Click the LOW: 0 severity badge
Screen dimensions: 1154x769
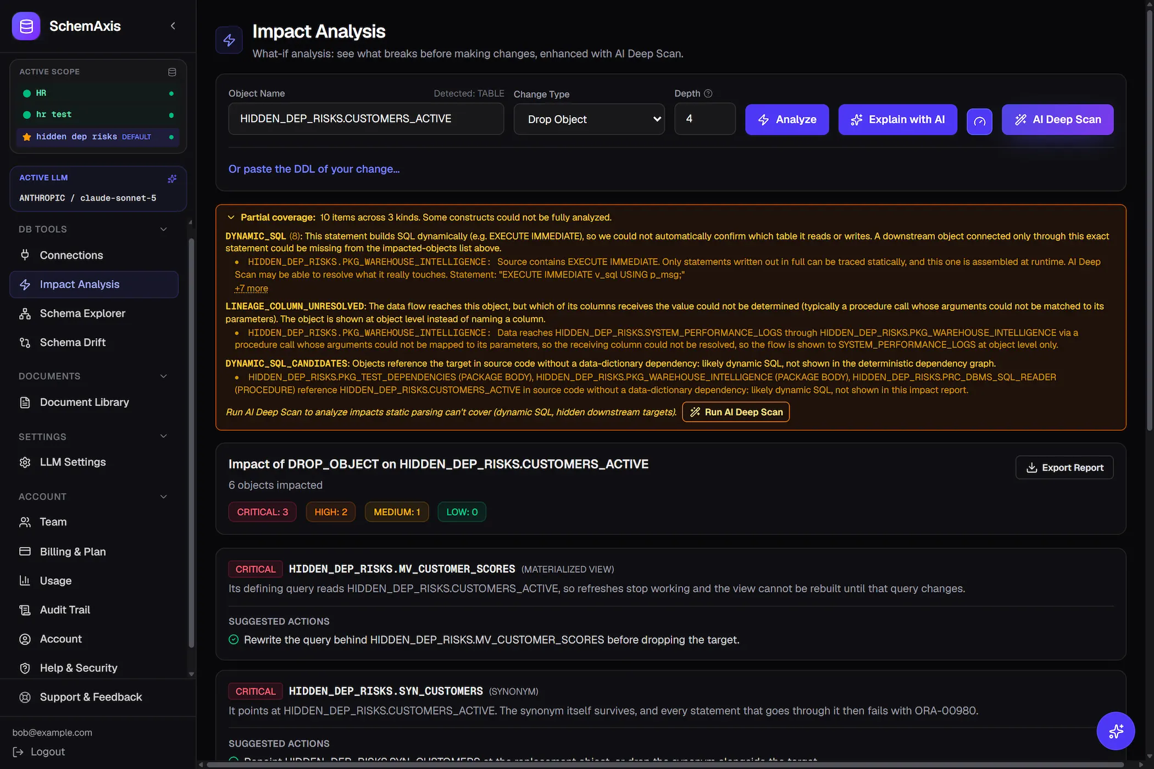click(462, 512)
